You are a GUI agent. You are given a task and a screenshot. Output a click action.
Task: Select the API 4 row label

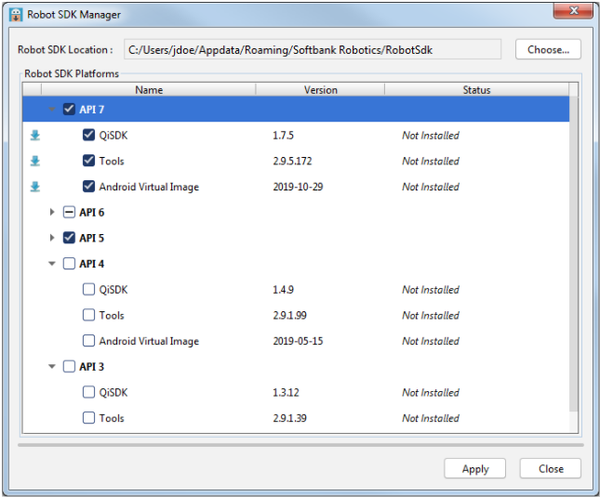pos(91,264)
